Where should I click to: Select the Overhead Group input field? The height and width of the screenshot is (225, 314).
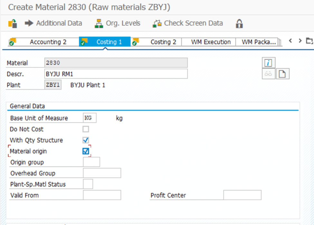coord(102,173)
